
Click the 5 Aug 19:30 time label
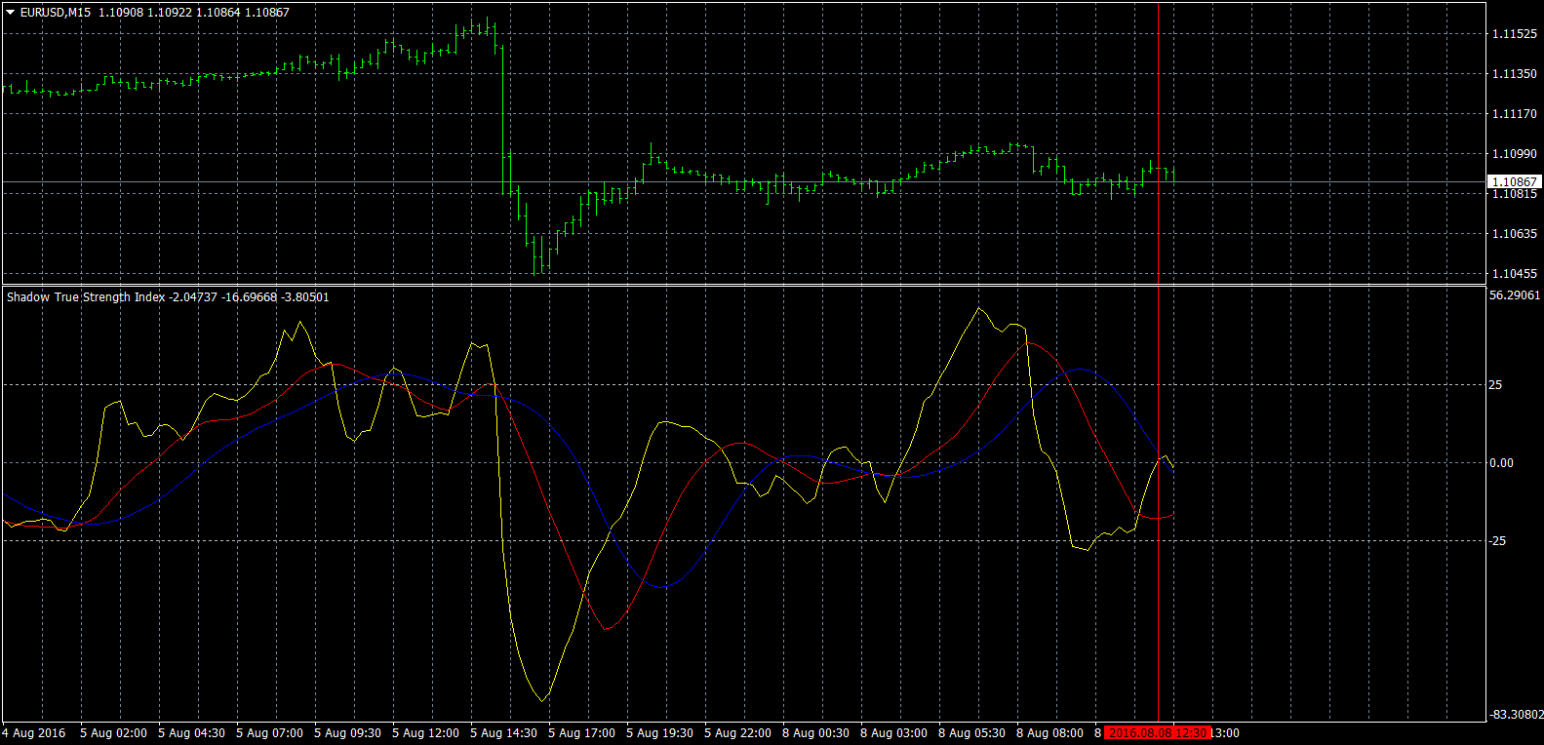pyautogui.click(x=659, y=733)
